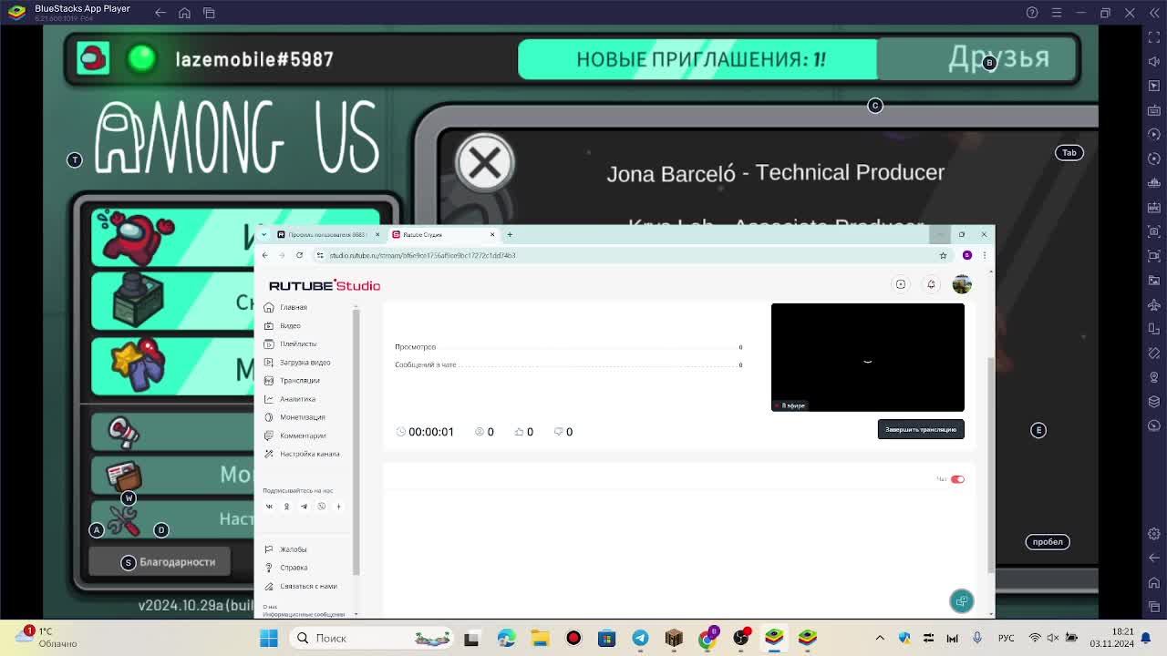Close the Among Us credits overlay
The height and width of the screenshot is (656, 1167).
coord(485,163)
